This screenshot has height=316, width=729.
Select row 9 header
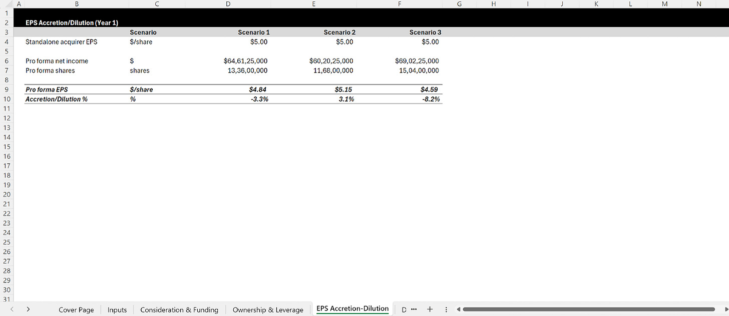[7, 89]
